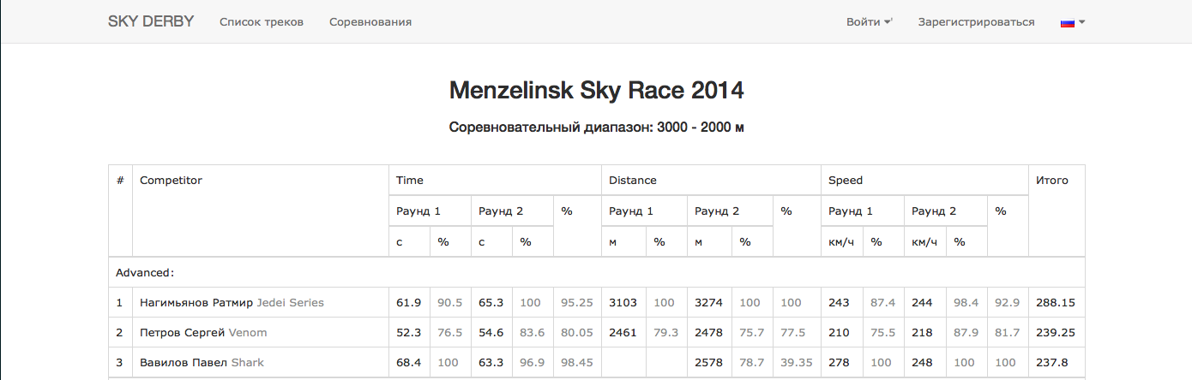Click the Итого total column header
Image resolution: width=1192 pixels, height=380 pixels.
(x=1052, y=181)
